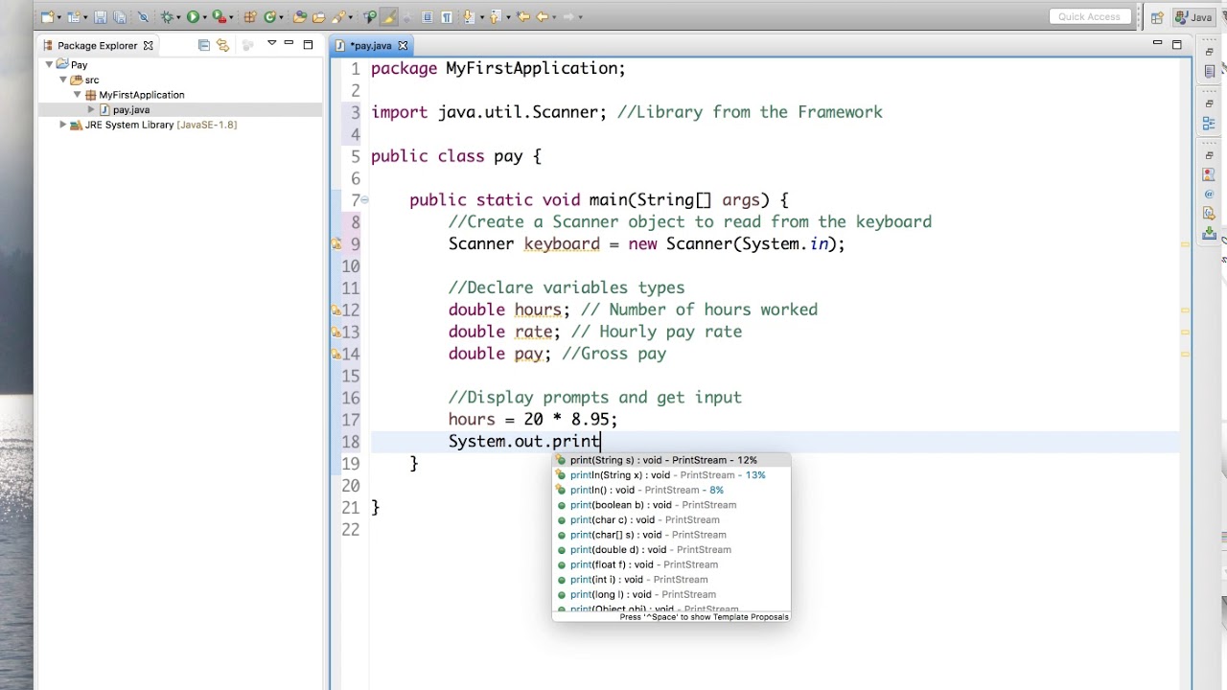Click the Open Perspective icon

point(1157,17)
